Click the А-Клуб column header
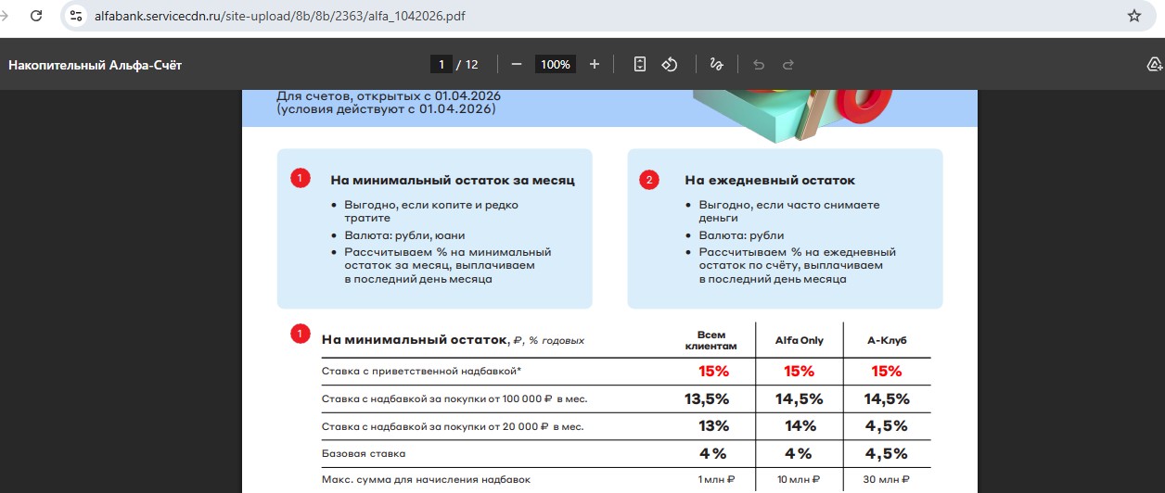The image size is (1165, 493). [x=887, y=341]
